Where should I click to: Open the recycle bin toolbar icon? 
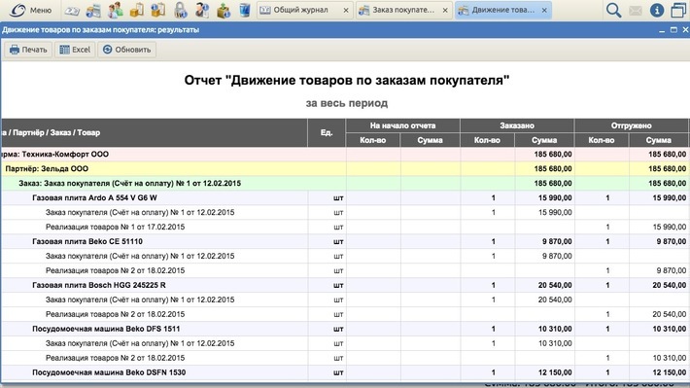tap(245, 10)
